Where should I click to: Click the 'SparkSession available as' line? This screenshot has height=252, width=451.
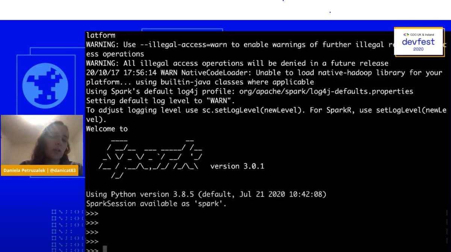tap(156, 204)
